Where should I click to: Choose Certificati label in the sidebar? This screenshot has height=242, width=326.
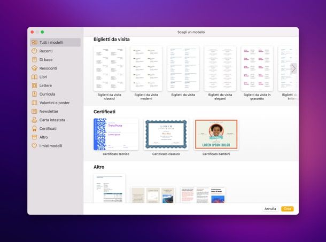pyautogui.click(x=48, y=129)
